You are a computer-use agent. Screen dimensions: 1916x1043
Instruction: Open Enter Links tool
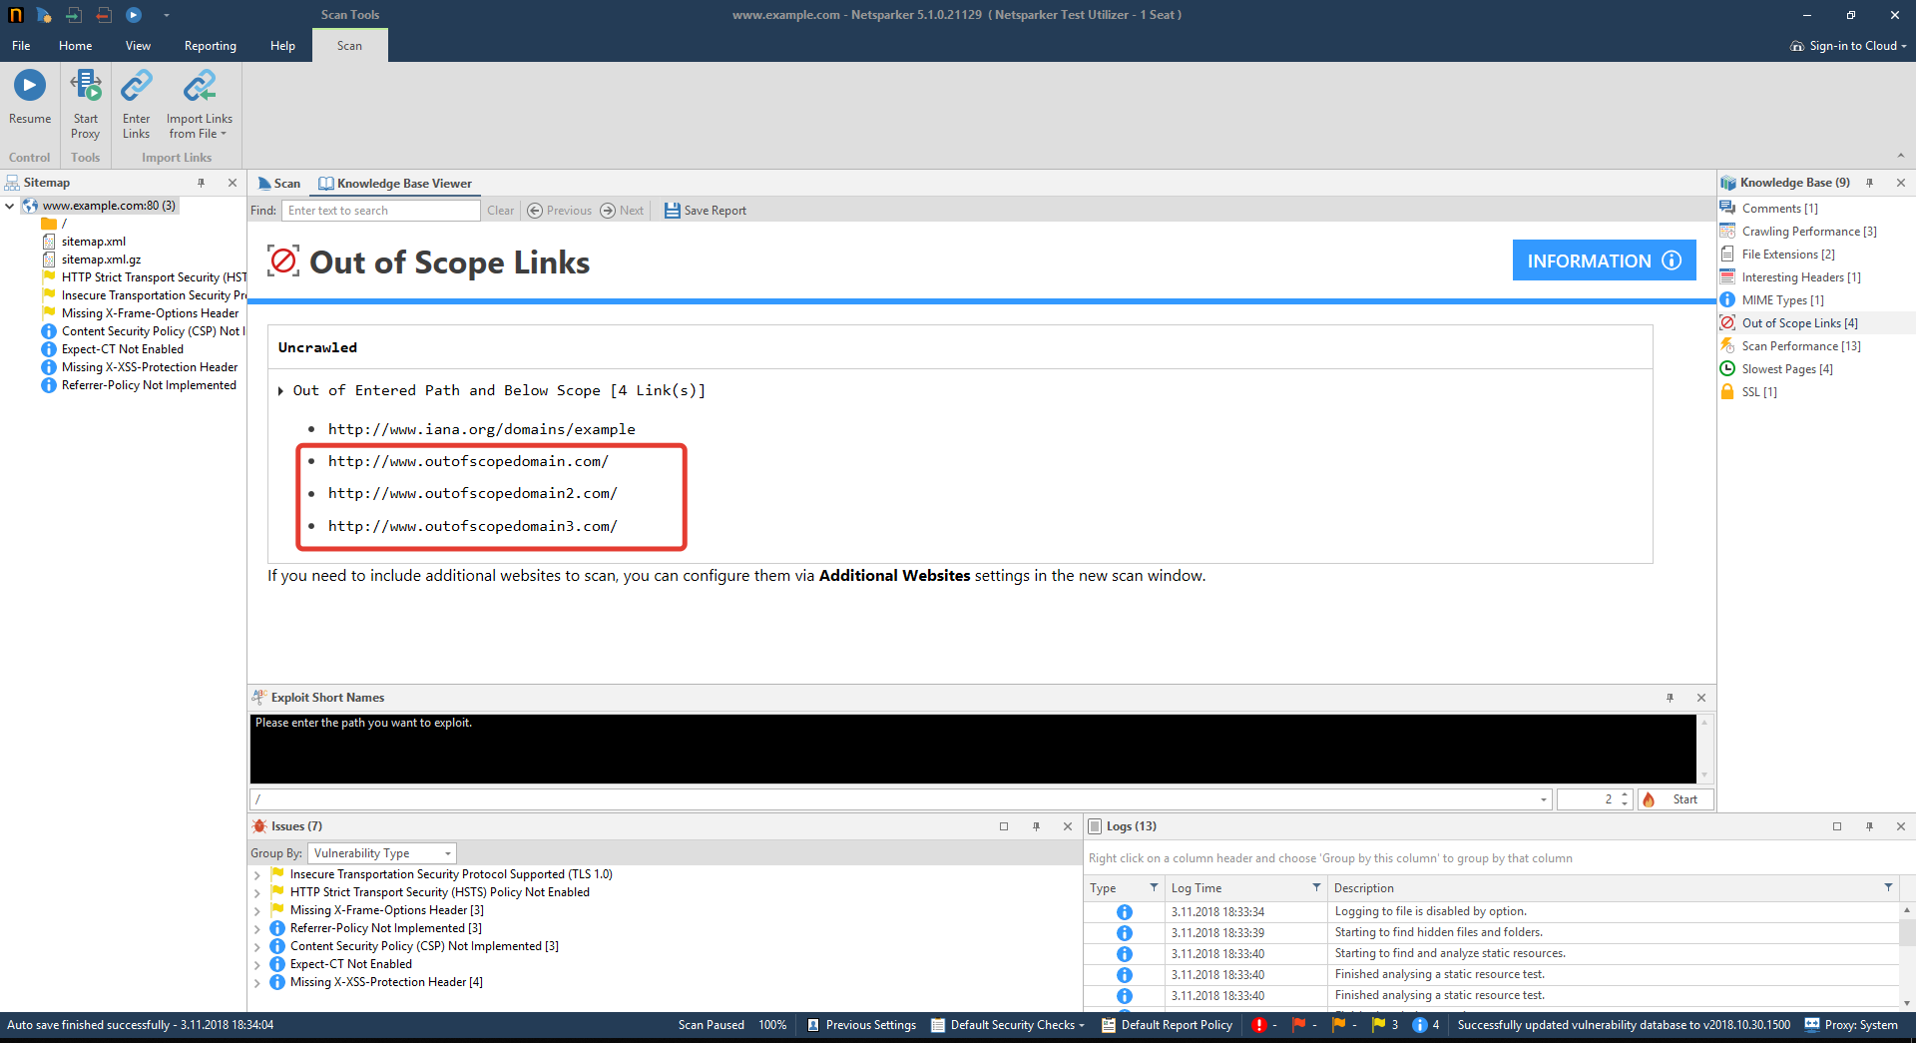pyautogui.click(x=137, y=104)
